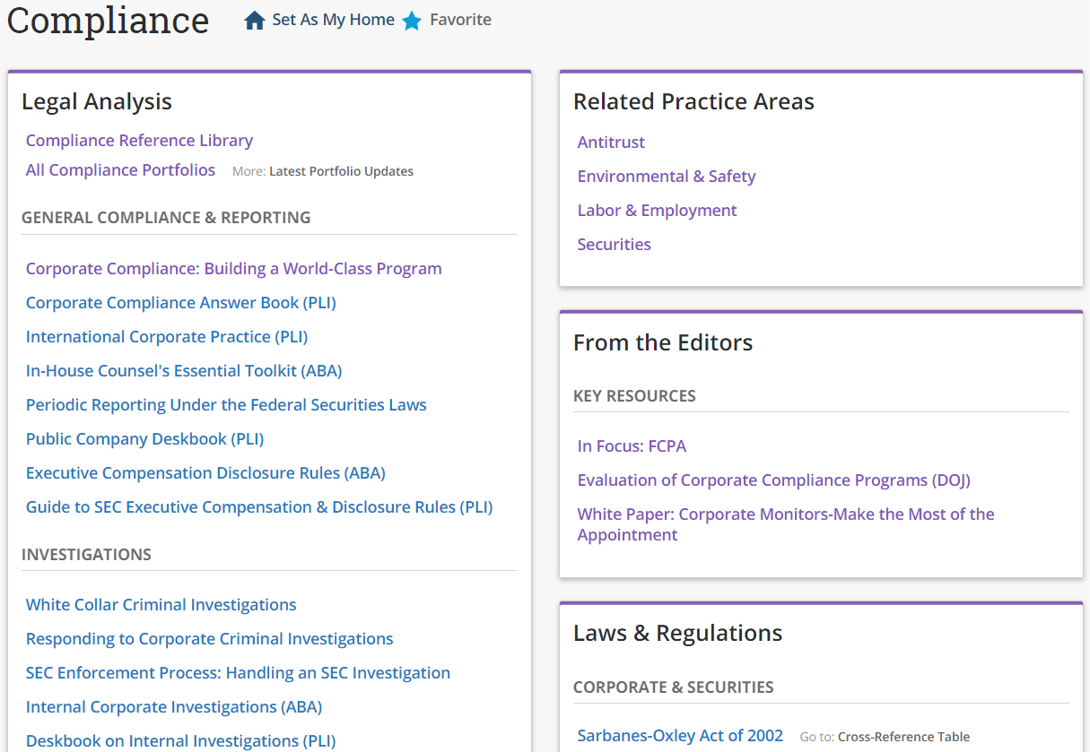
Task: Open Compliance Reference Library link
Action: (x=139, y=141)
